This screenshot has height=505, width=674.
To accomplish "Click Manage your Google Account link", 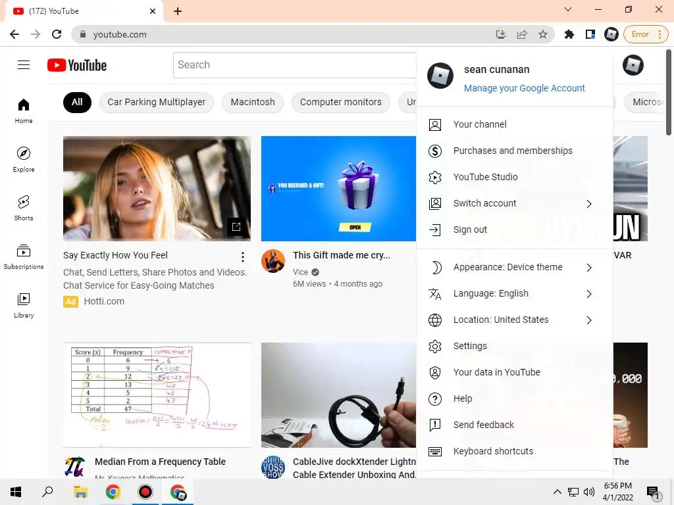I will 525,88.
